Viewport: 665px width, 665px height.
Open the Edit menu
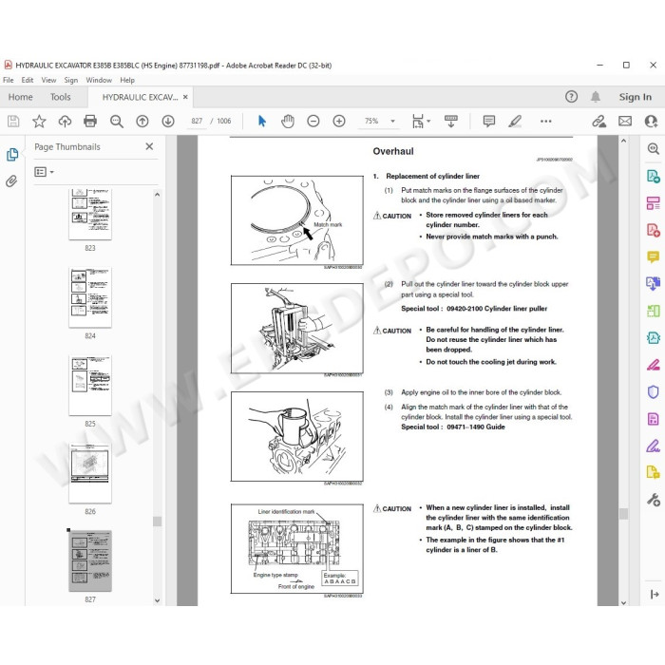point(28,80)
